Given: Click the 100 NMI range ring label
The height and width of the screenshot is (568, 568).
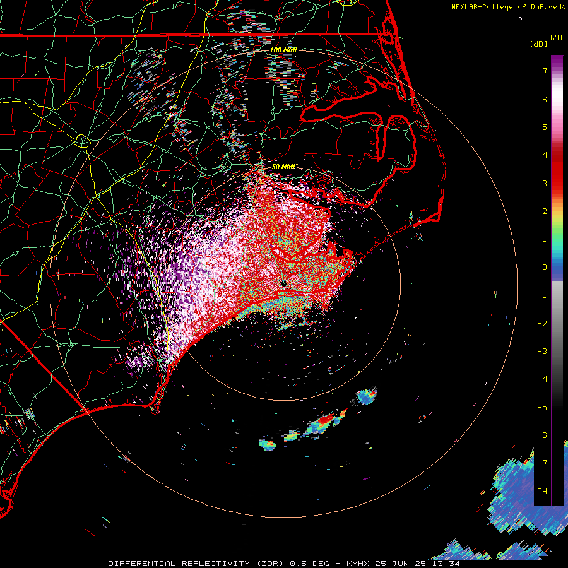Looking at the screenshot, I should point(283,50).
